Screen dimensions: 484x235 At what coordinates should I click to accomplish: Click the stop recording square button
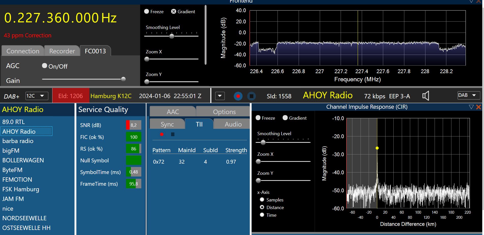251,96
